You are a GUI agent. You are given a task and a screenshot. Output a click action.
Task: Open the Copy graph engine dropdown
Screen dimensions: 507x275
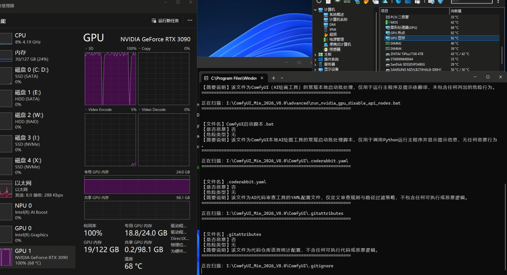click(140, 49)
